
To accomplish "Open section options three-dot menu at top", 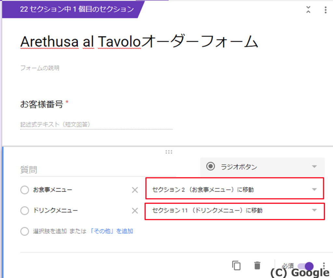I will 325,10.
